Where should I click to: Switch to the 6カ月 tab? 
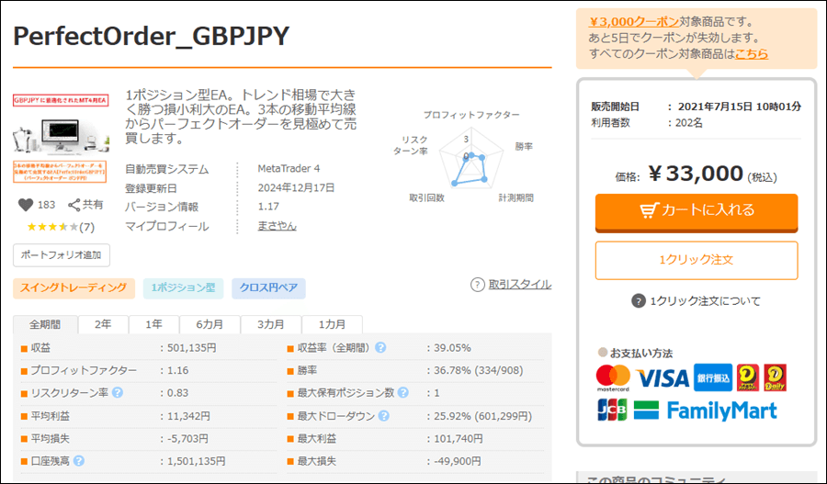click(x=210, y=324)
